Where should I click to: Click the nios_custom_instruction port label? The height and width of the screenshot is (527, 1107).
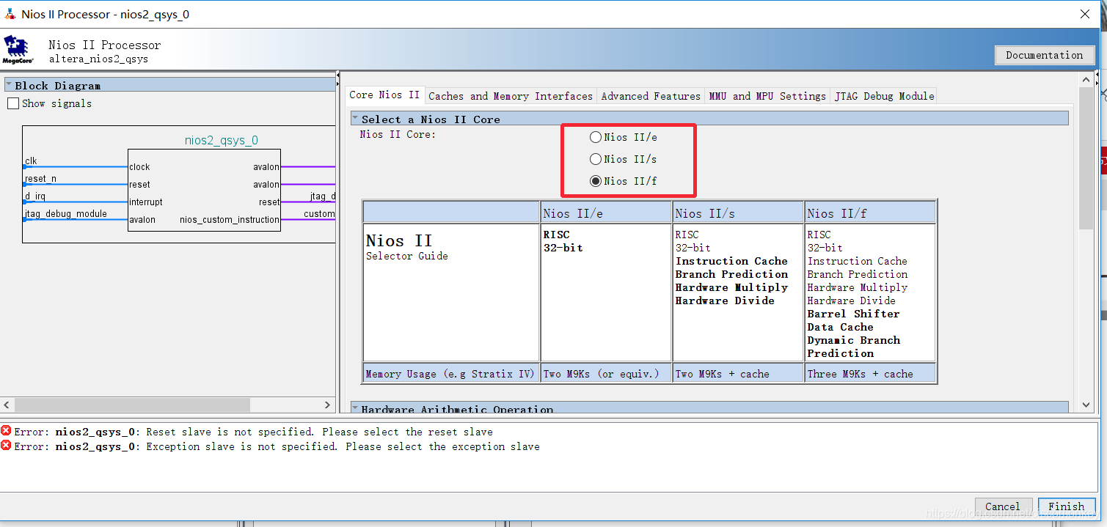pos(230,220)
